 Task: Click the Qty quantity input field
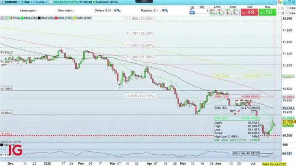(x=202, y=11)
